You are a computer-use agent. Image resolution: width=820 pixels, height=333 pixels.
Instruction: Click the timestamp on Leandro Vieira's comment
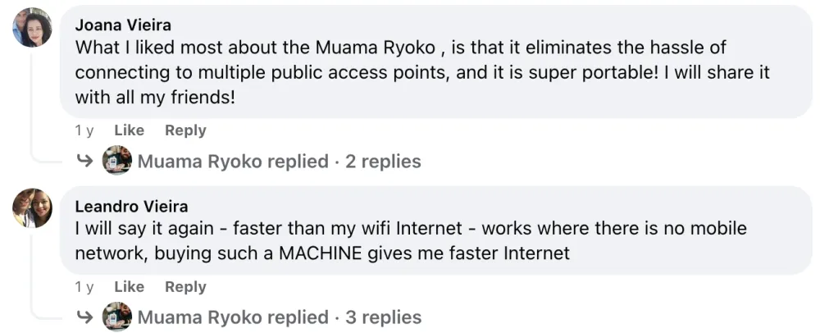[84, 287]
